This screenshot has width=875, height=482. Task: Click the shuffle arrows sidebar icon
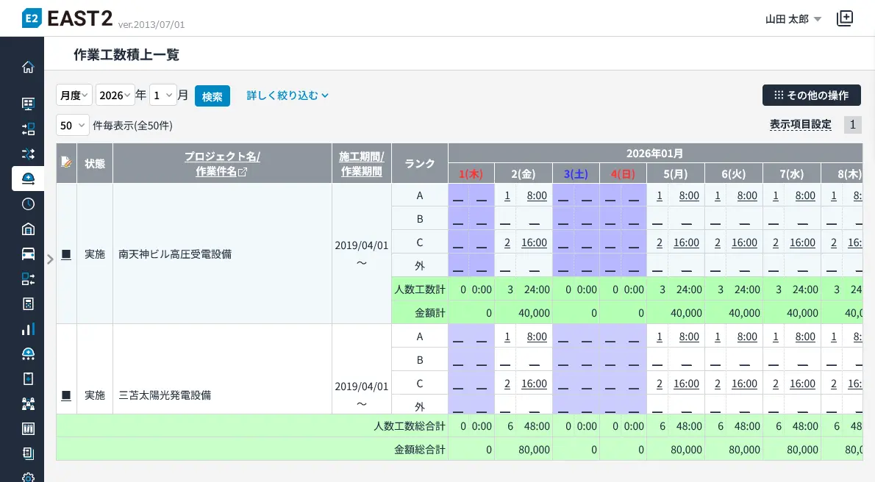click(x=28, y=154)
